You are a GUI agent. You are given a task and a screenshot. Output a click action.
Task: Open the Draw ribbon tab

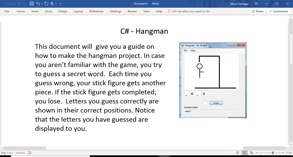click(x=49, y=11)
